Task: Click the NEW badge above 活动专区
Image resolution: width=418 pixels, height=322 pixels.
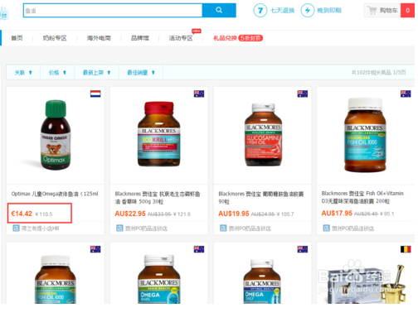Action: point(197,31)
